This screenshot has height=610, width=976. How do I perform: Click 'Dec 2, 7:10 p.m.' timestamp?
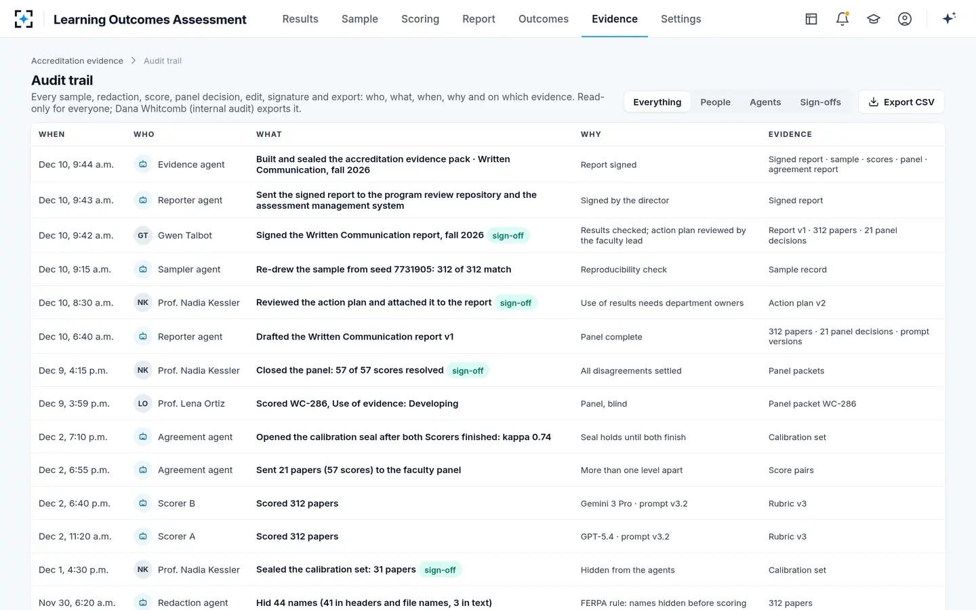73,437
